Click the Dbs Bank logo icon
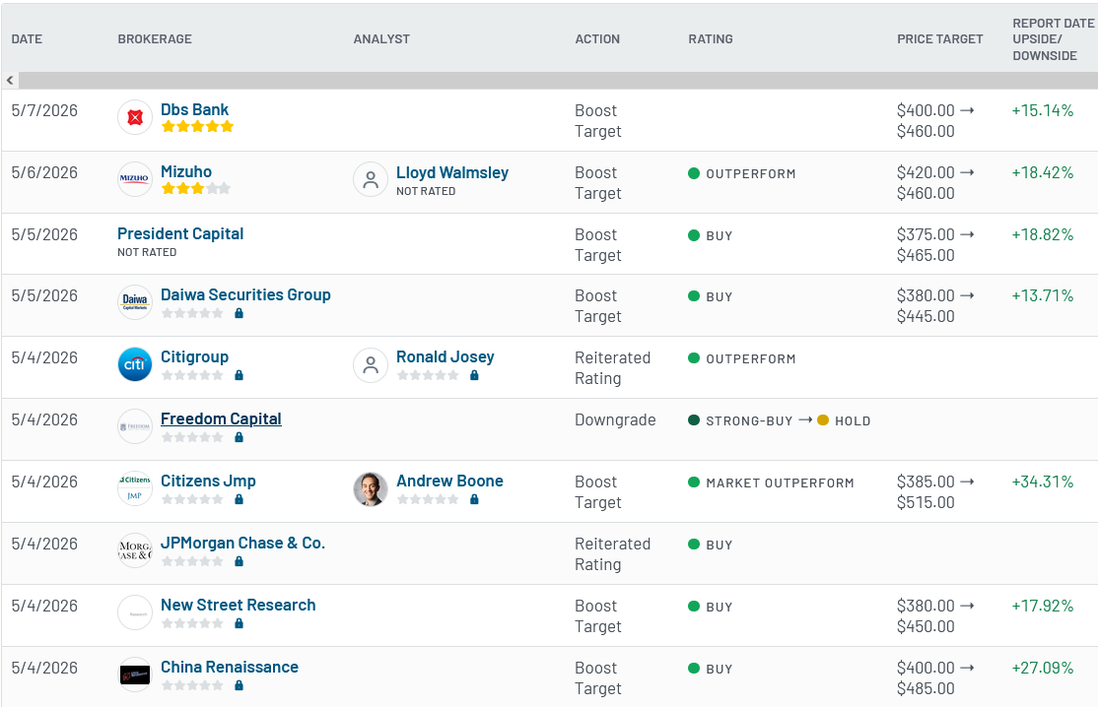 tap(135, 117)
